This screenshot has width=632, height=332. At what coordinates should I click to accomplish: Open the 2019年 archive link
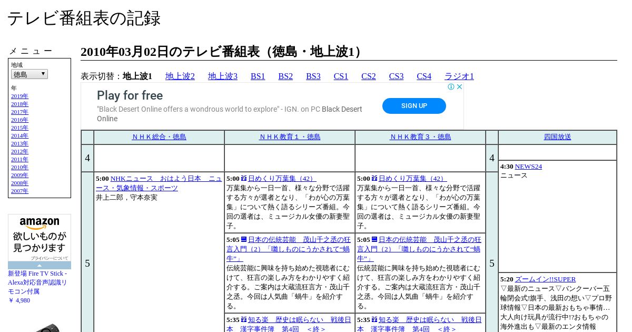pyautogui.click(x=19, y=96)
